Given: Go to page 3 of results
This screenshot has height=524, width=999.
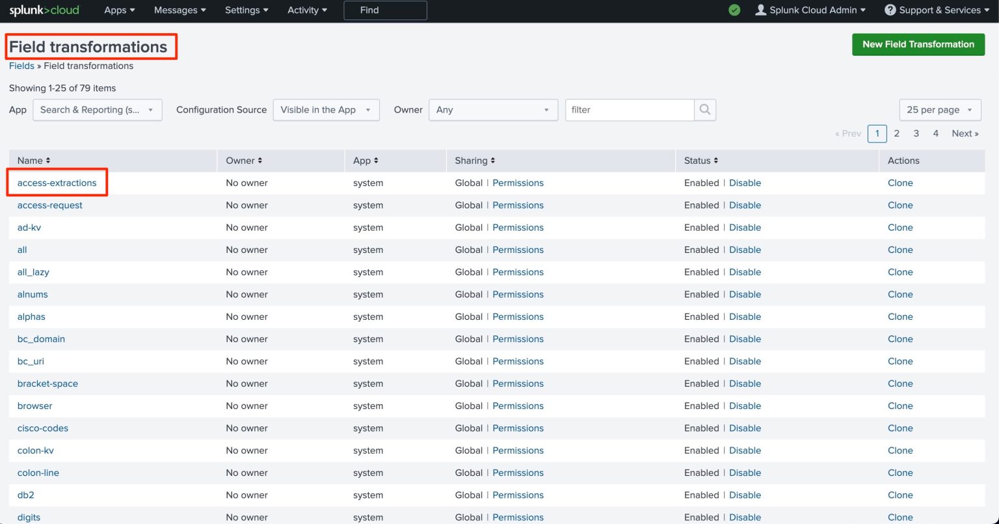Looking at the screenshot, I should point(916,133).
